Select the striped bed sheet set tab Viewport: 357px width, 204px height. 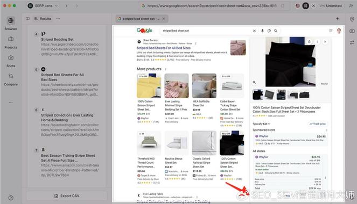coord(142,19)
